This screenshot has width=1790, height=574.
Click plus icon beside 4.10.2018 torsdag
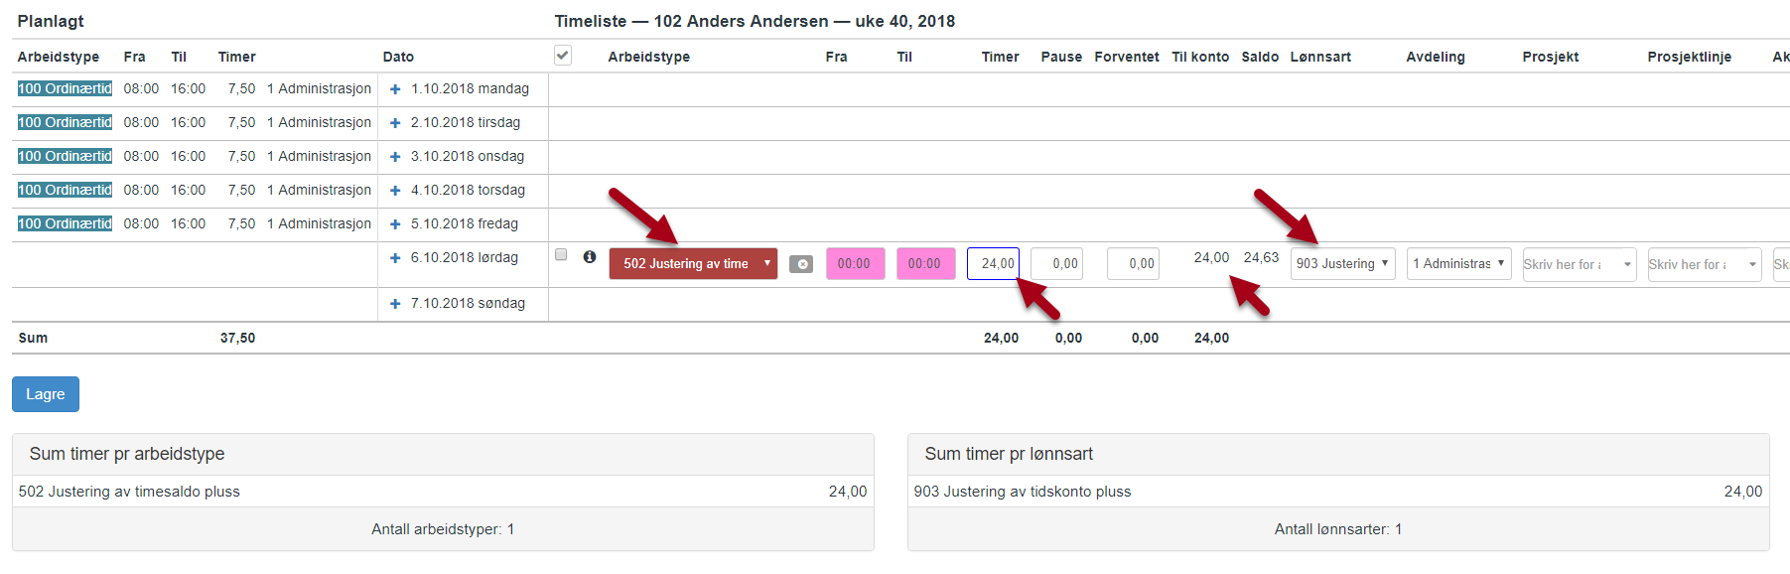(395, 191)
